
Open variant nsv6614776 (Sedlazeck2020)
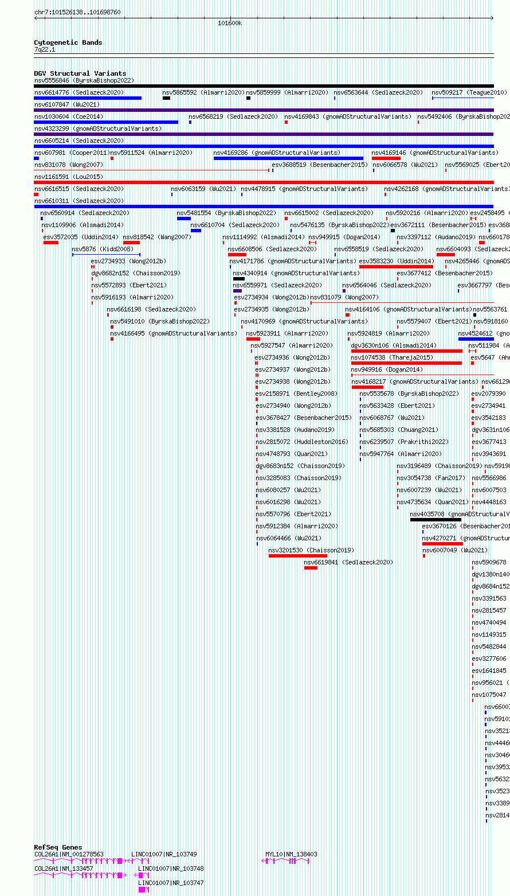pos(79,92)
